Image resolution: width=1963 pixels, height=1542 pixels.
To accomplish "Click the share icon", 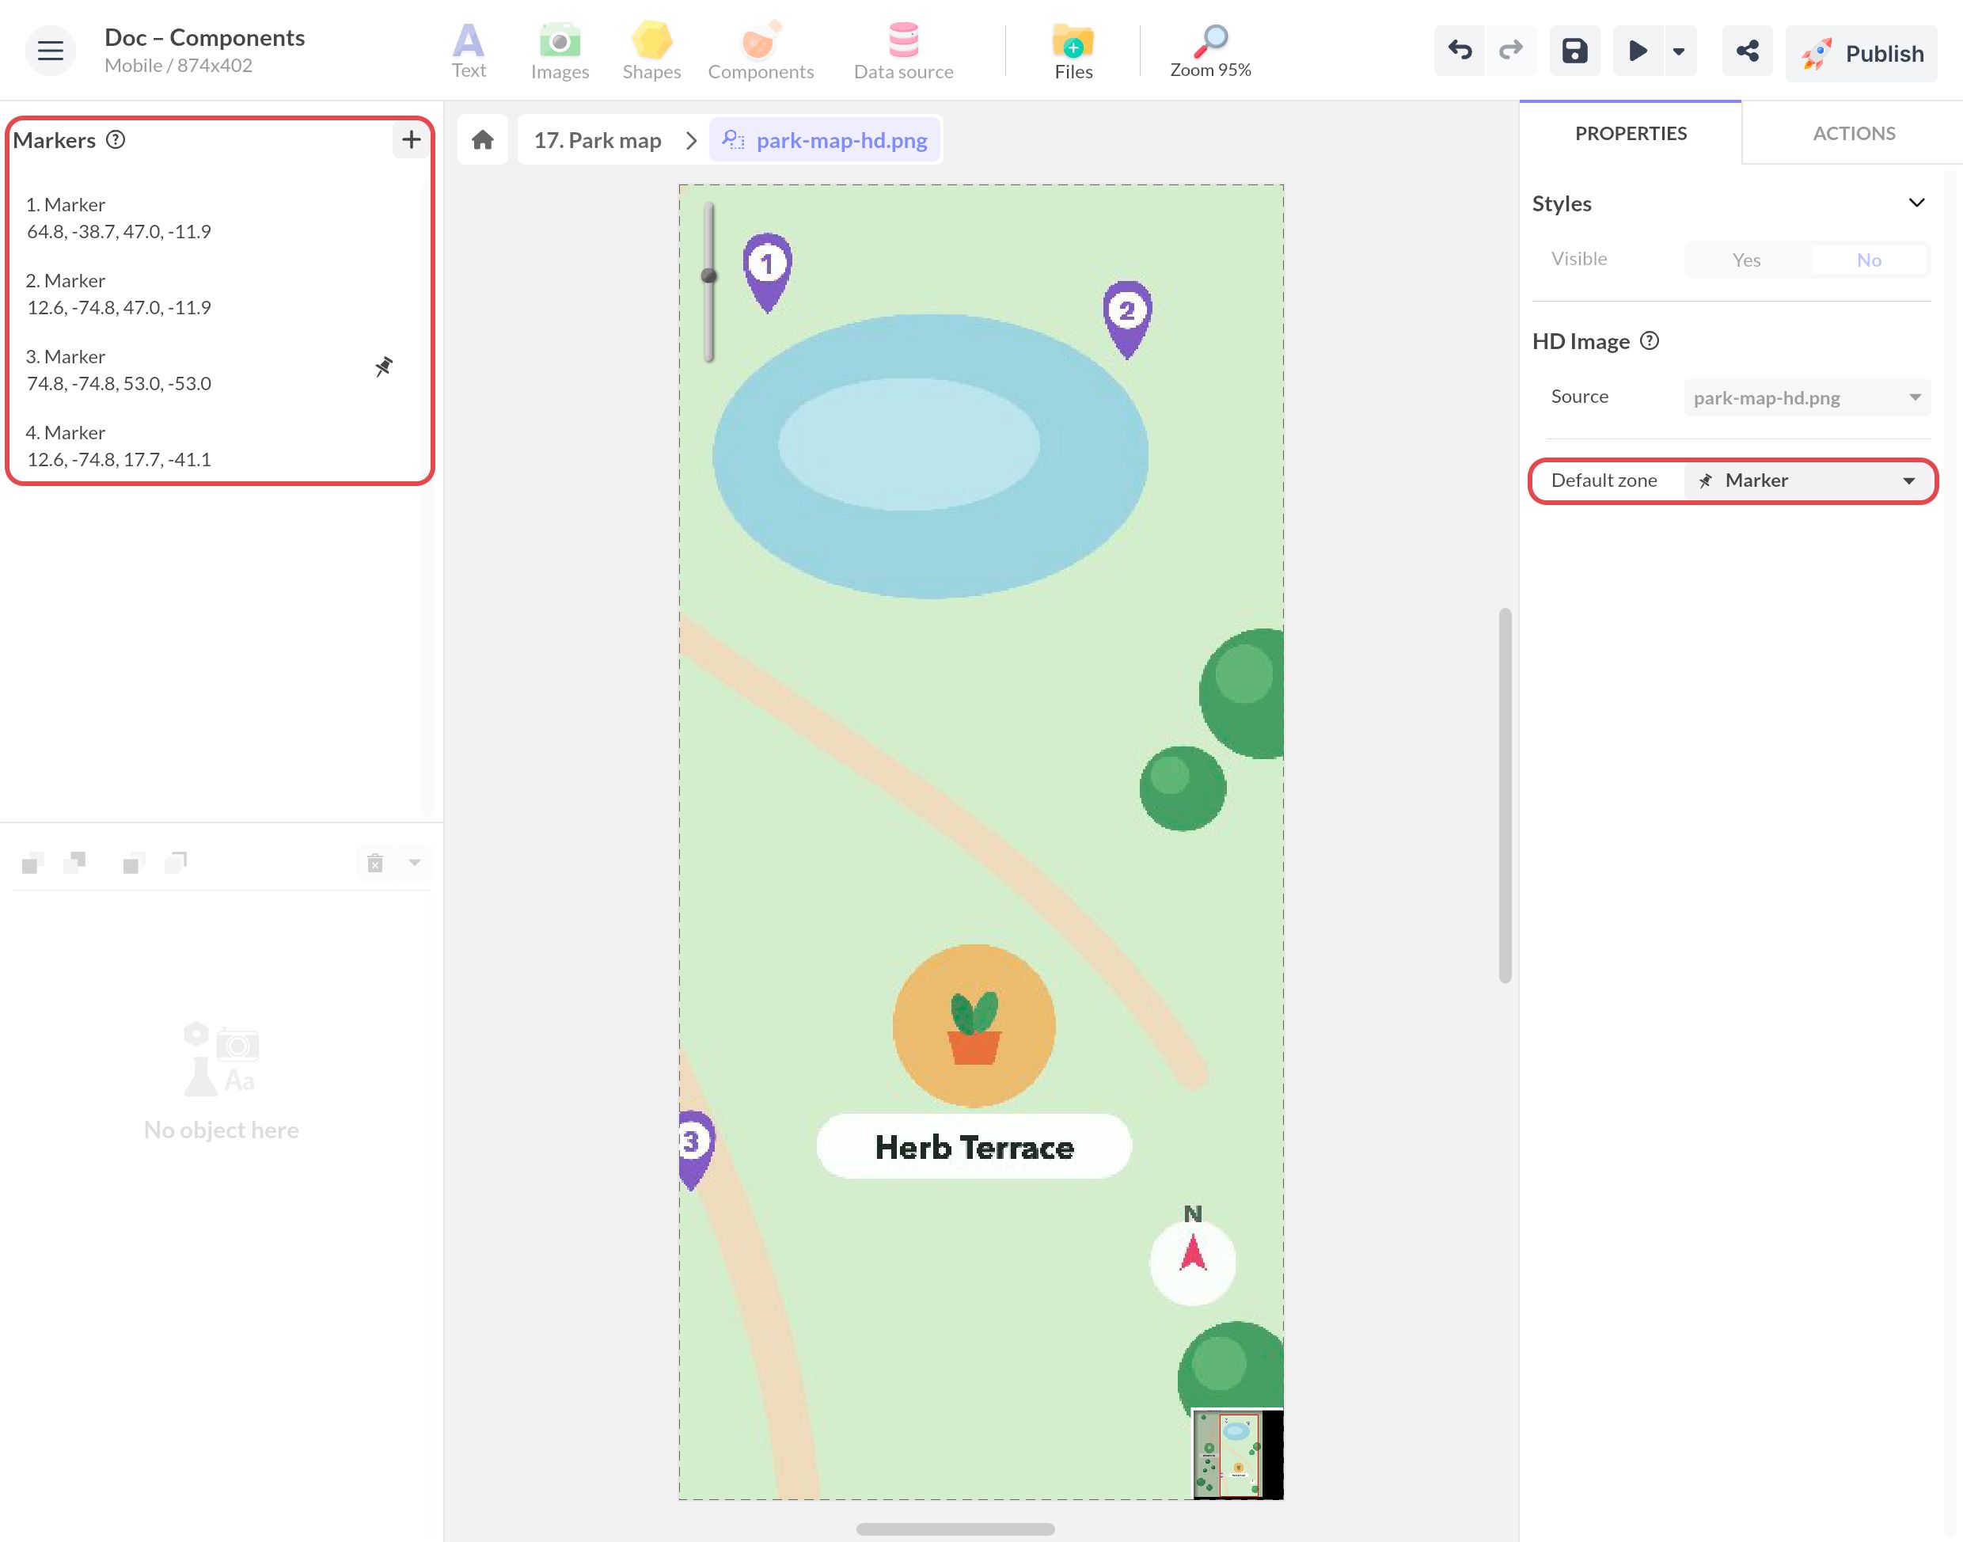I will click(x=1747, y=51).
